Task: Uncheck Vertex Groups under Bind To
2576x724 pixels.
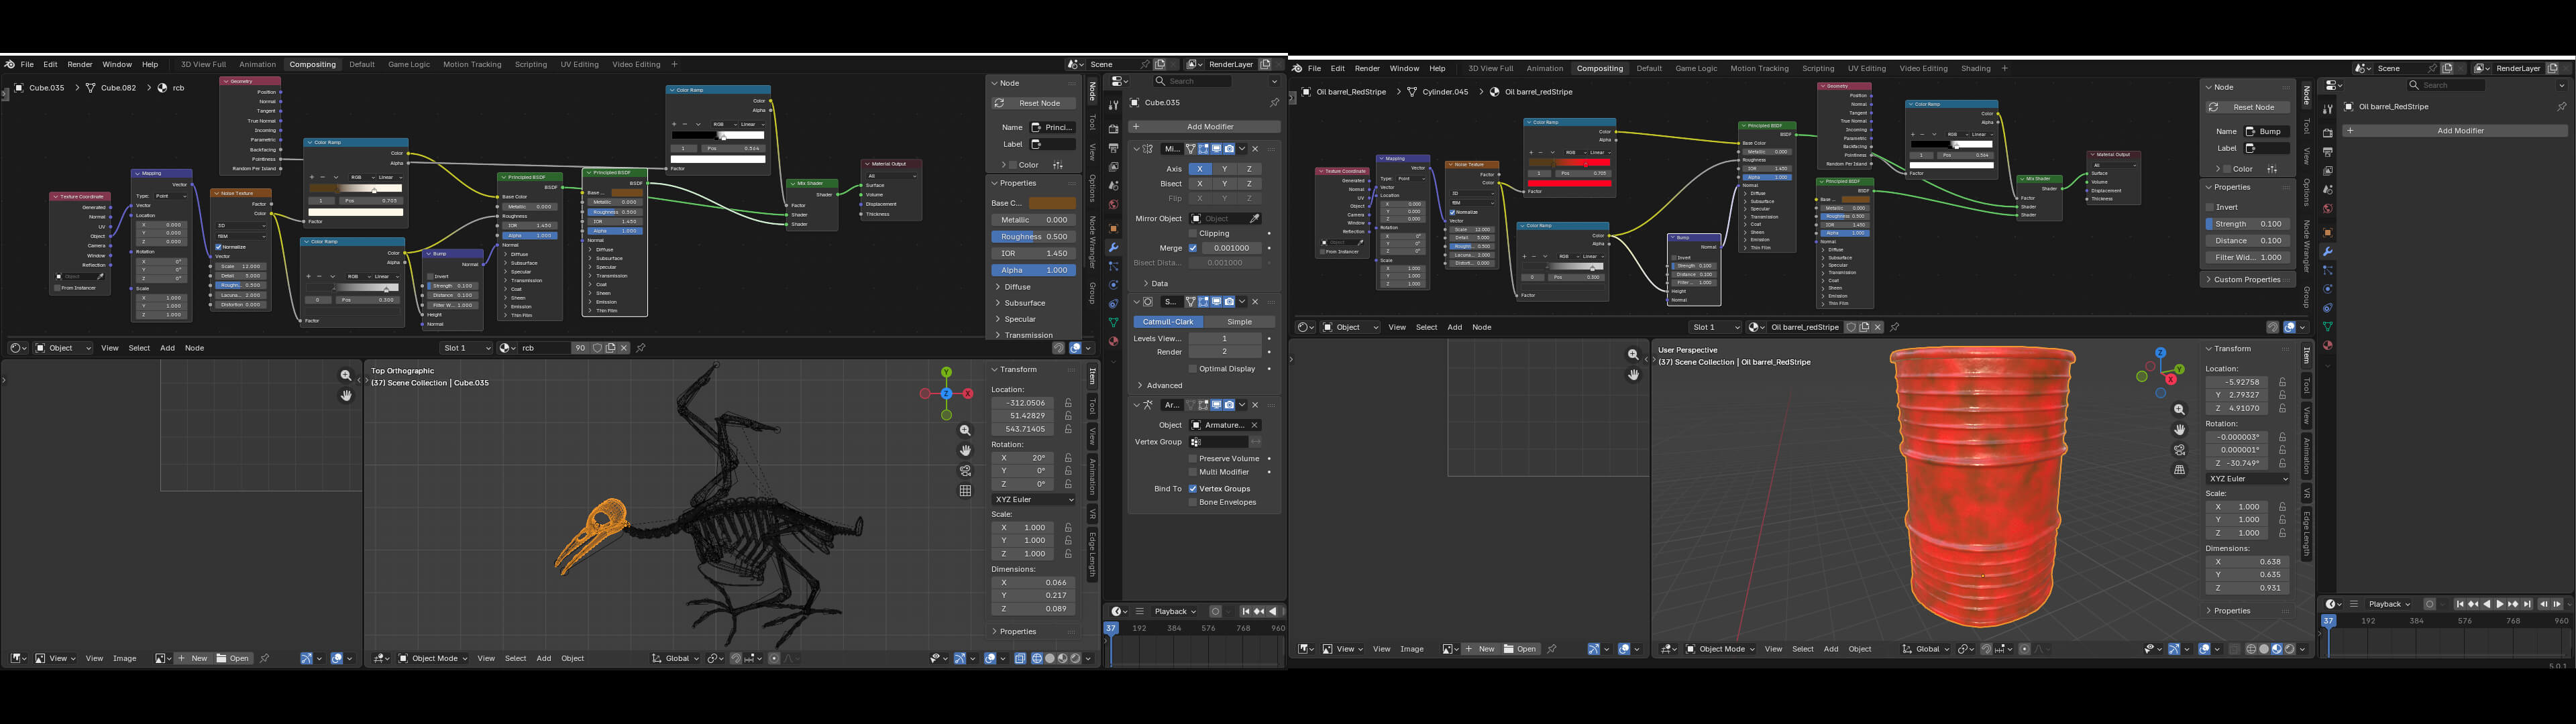Action: tap(1193, 489)
